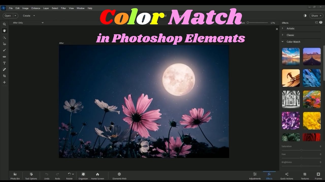The width and height of the screenshot is (325, 182).
Task: Open the Help menu
Action: coord(90,8)
